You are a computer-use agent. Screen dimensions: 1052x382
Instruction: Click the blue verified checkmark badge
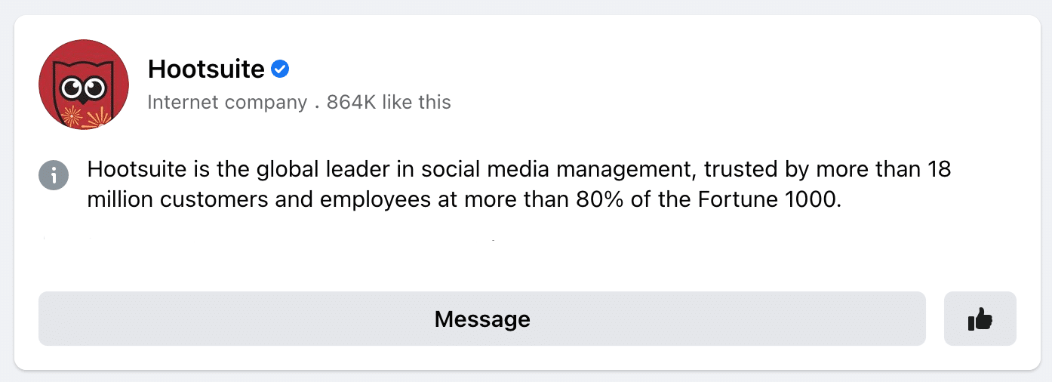point(280,69)
